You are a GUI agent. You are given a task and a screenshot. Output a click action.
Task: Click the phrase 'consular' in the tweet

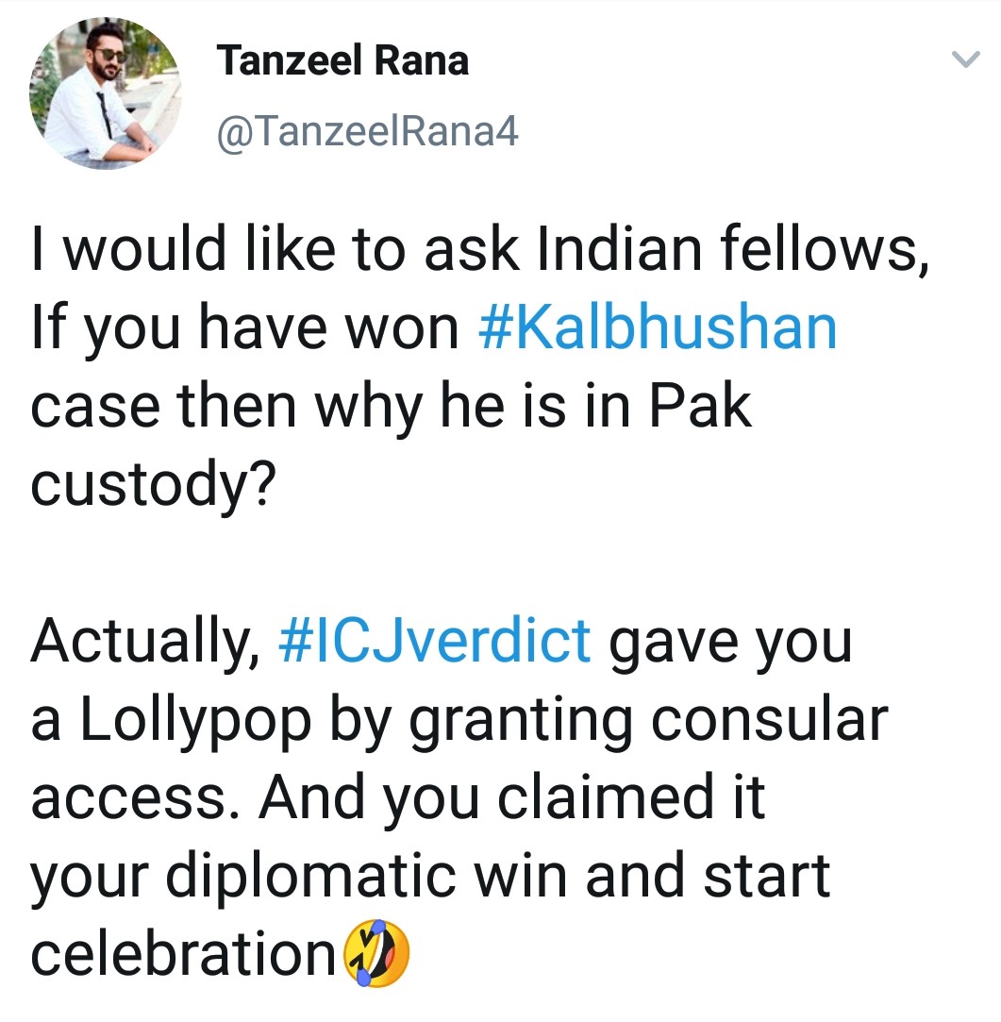770,720
